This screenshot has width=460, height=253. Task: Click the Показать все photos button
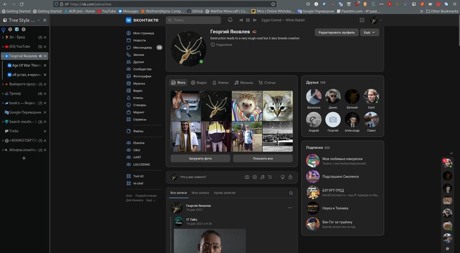262,158
